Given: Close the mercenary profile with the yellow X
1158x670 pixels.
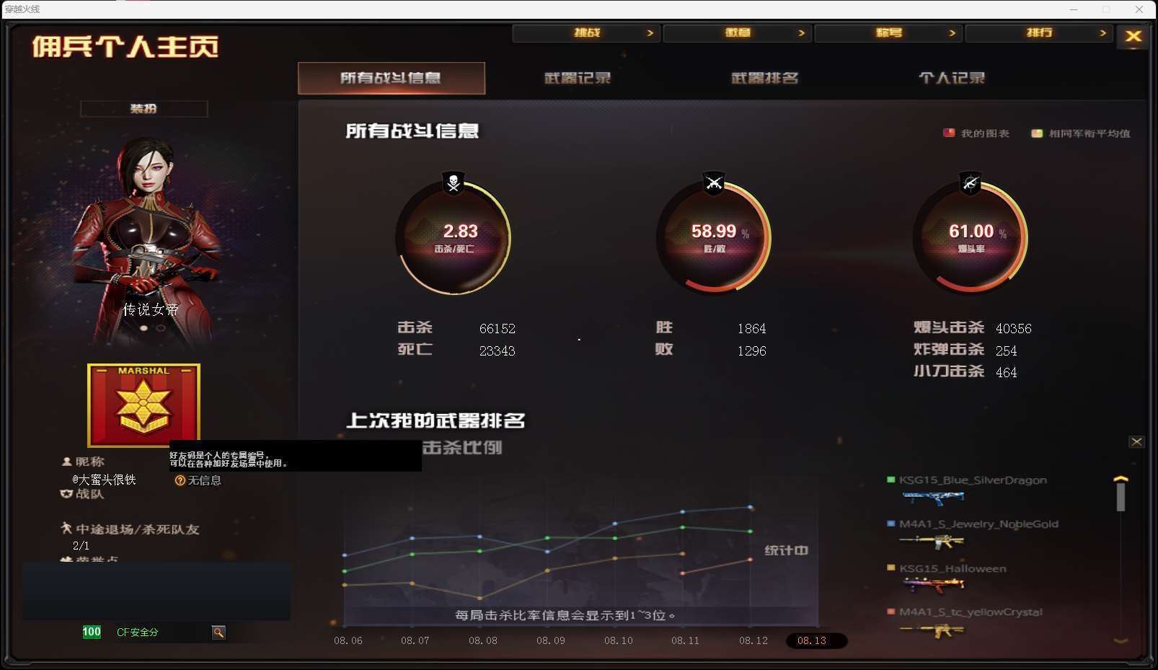Looking at the screenshot, I should point(1133,36).
